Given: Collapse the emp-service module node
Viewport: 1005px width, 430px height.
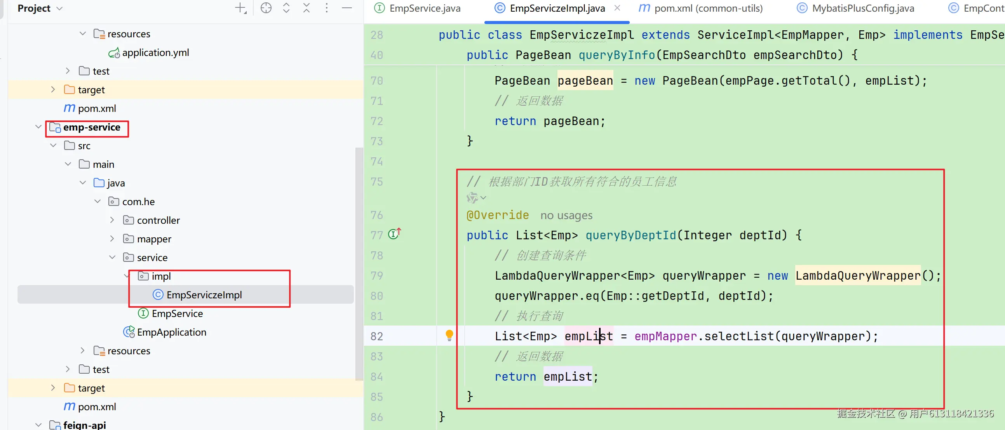Looking at the screenshot, I should pos(38,127).
